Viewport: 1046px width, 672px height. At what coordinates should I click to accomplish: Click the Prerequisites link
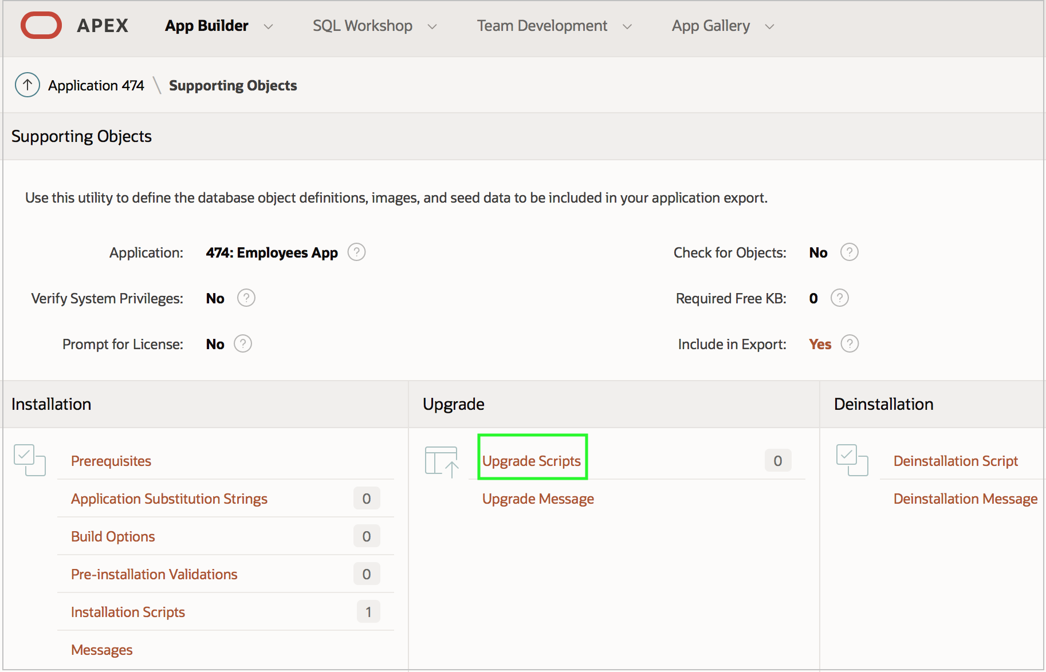(111, 461)
